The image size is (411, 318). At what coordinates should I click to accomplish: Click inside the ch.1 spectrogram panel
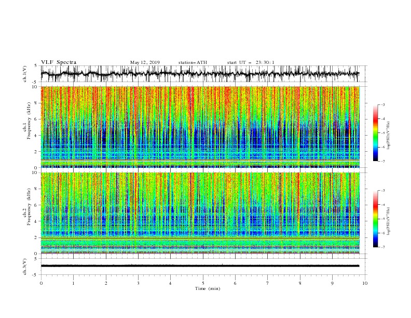[200, 127]
